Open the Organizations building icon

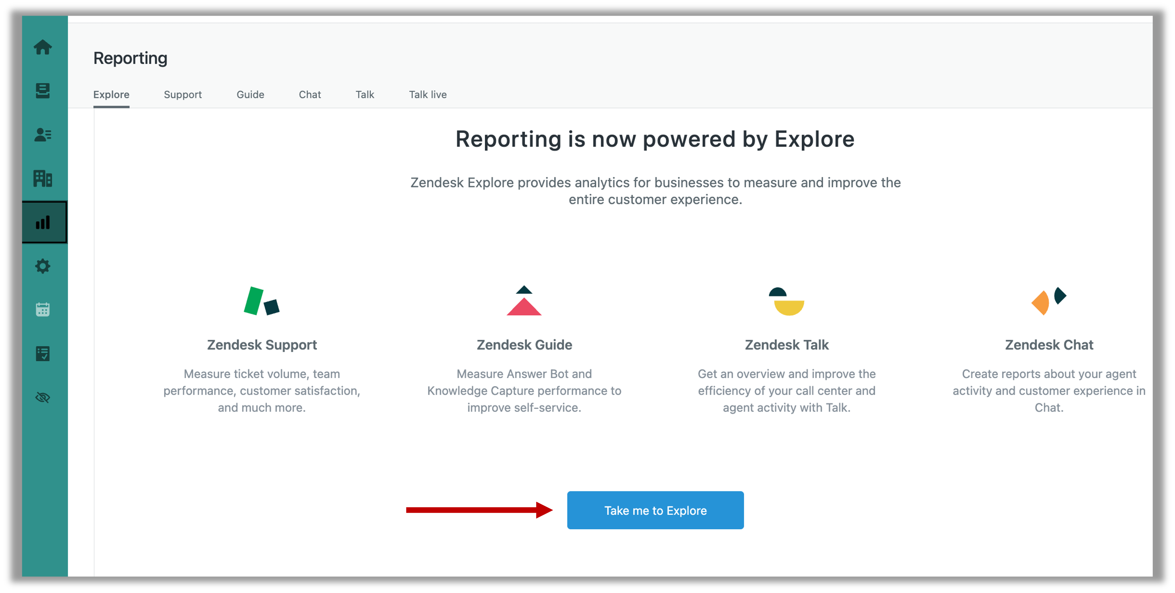coord(43,178)
